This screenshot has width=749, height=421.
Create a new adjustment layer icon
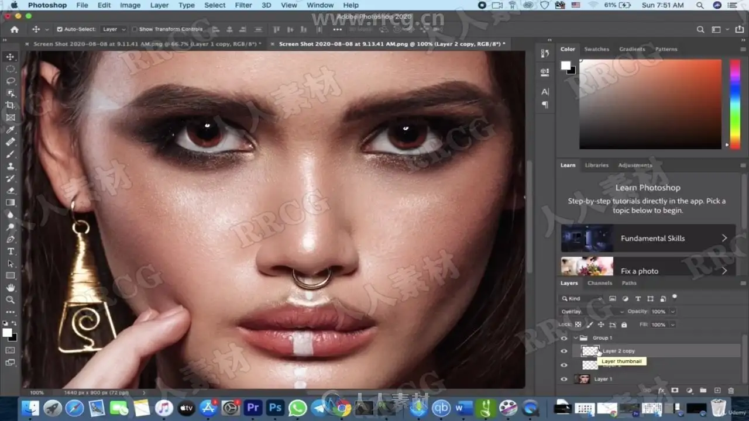pyautogui.click(x=689, y=391)
